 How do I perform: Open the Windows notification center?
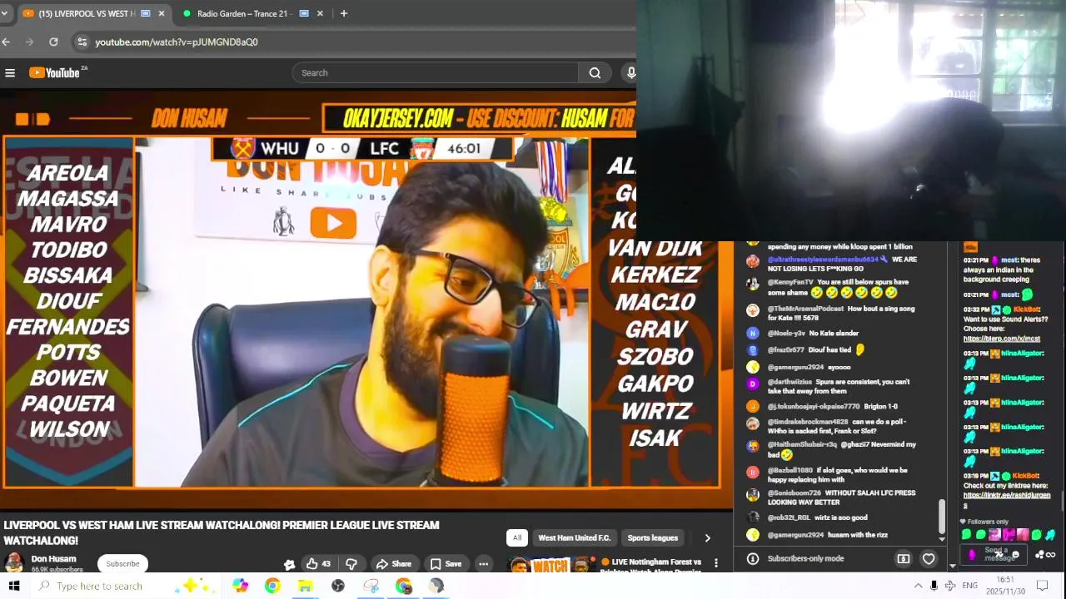click(1042, 586)
